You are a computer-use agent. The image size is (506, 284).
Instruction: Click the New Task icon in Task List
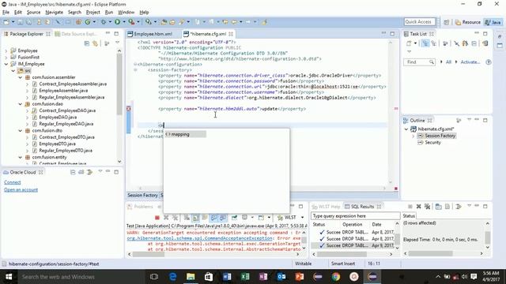[x=409, y=43]
